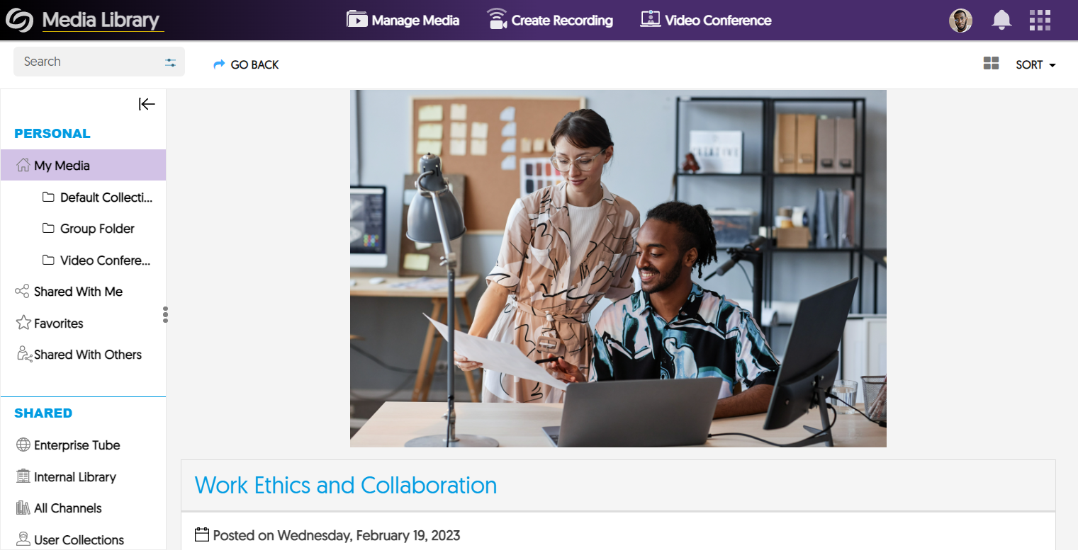Click the GO BACK button
This screenshot has width=1078, height=550.
pyautogui.click(x=246, y=64)
